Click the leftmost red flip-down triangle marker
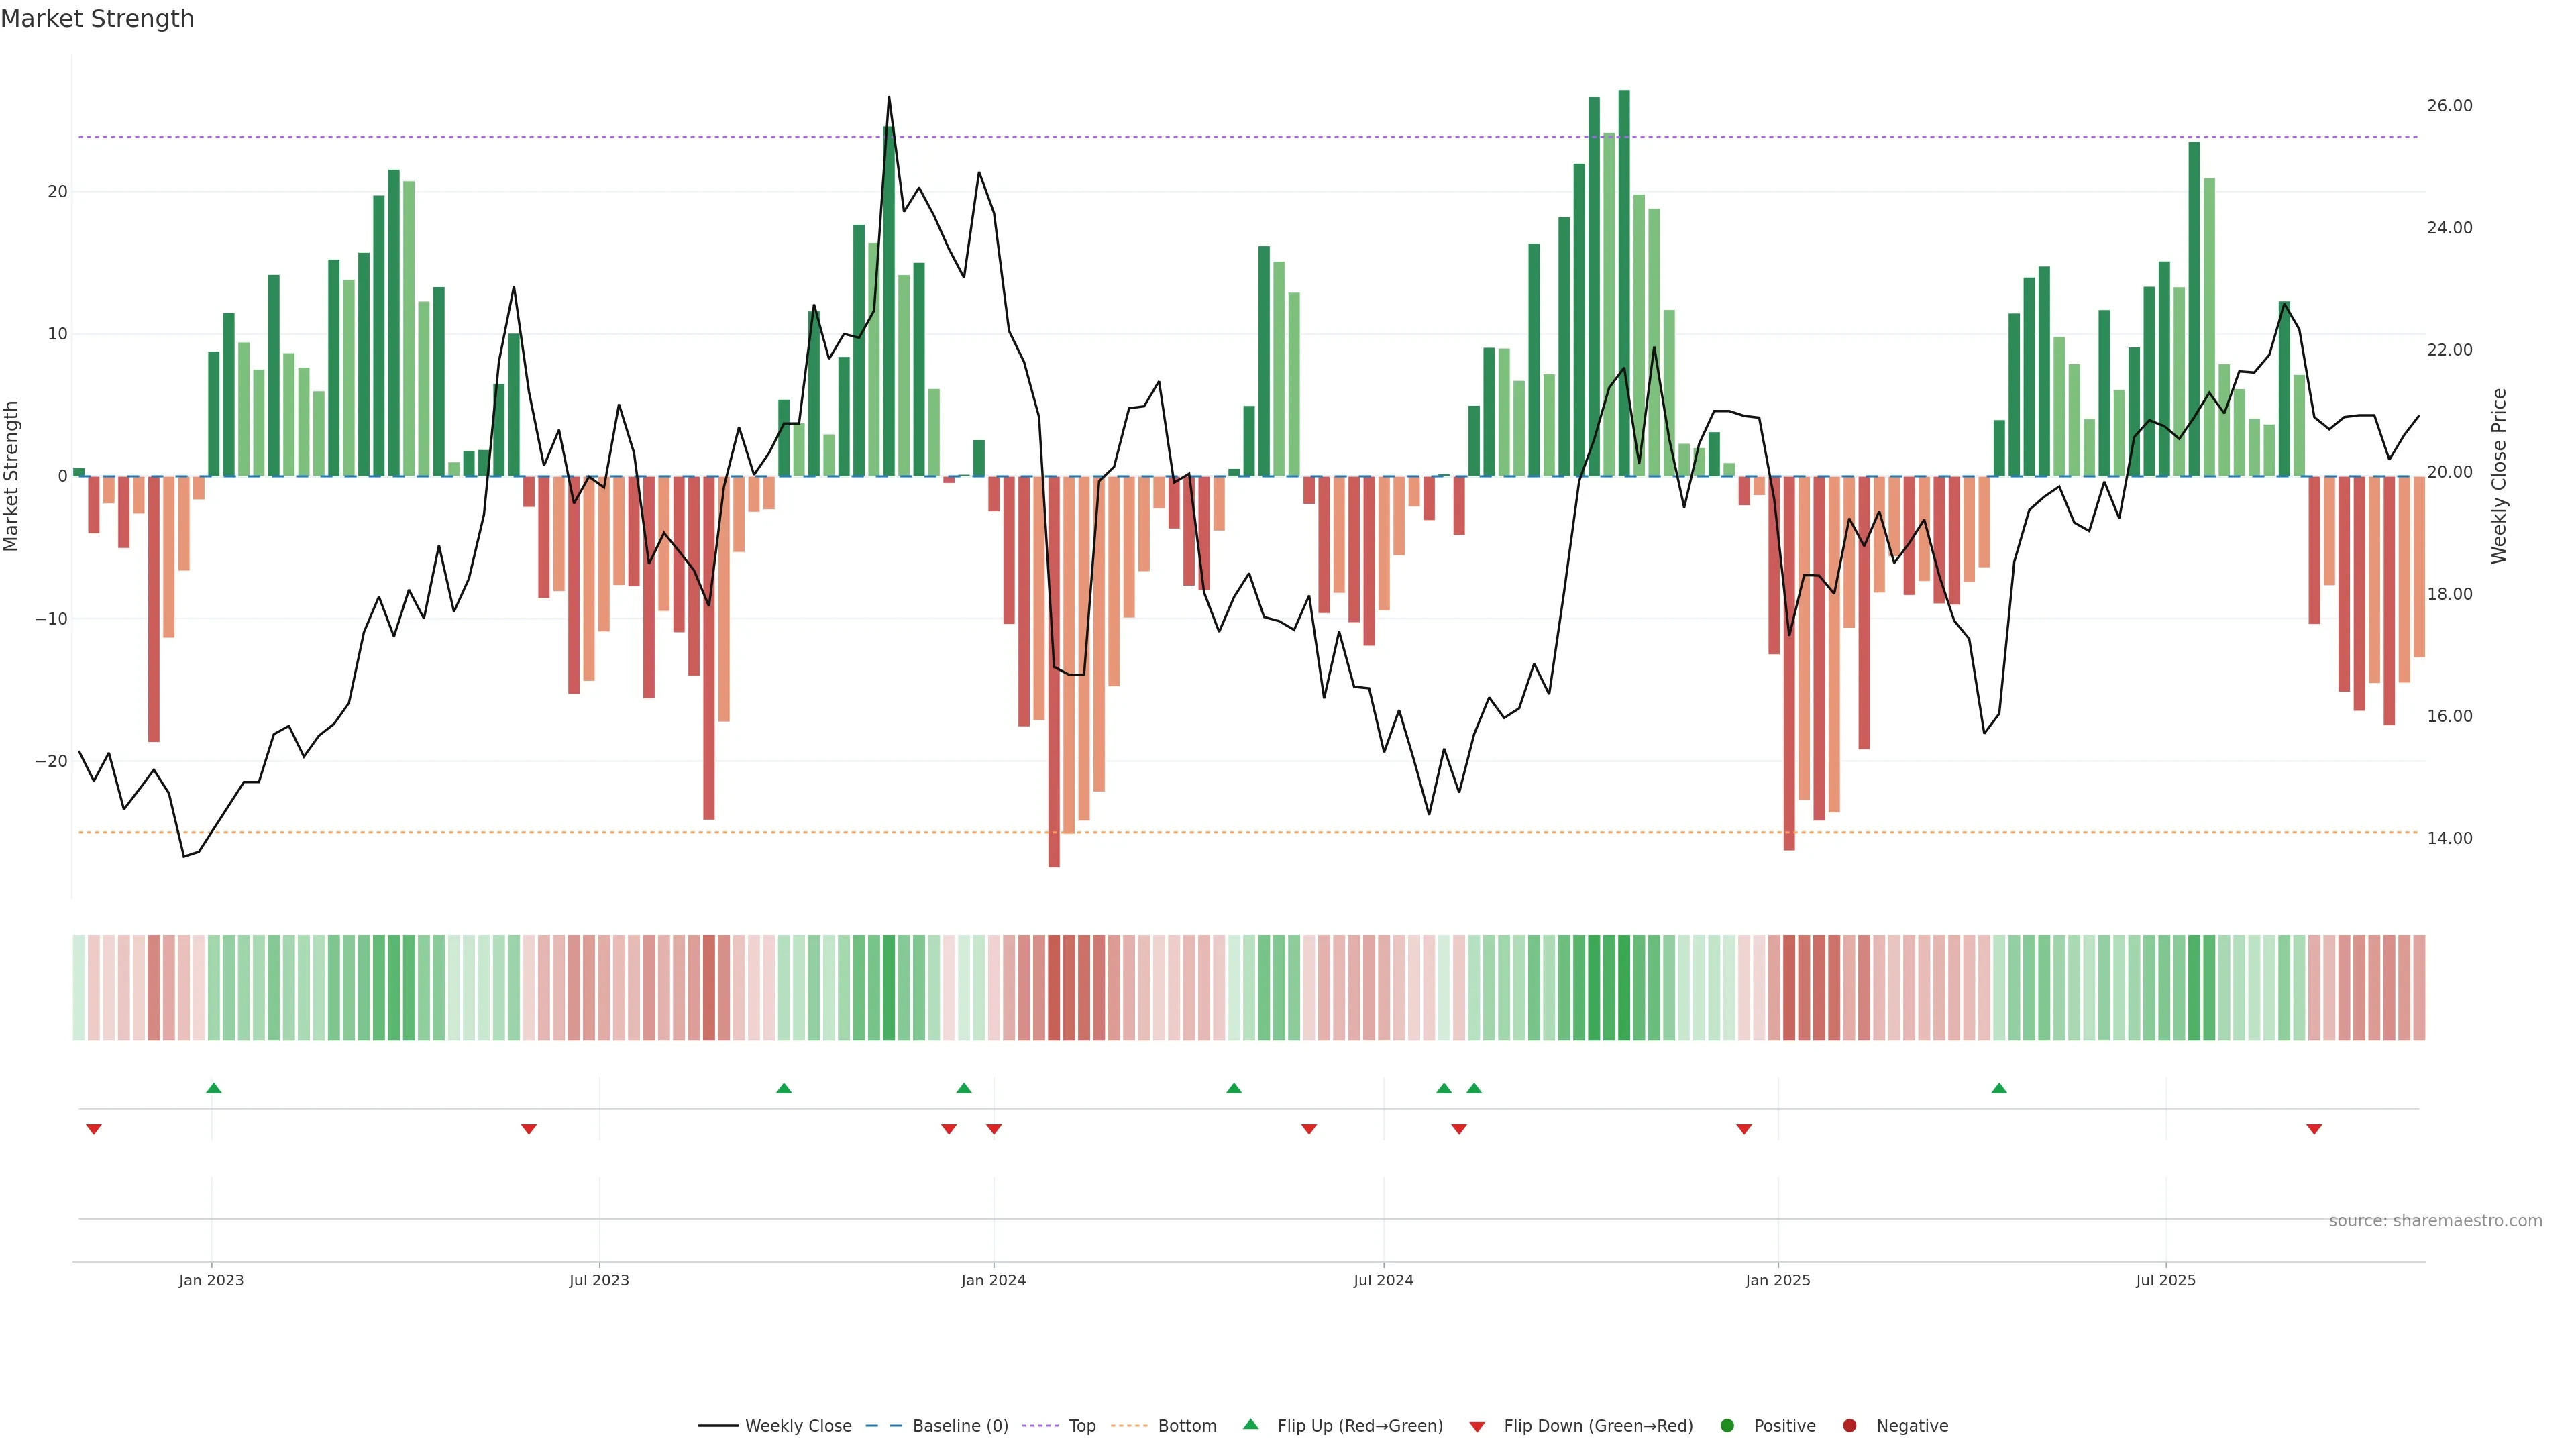Screen dimensions: 2576x1449 click(x=94, y=1129)
